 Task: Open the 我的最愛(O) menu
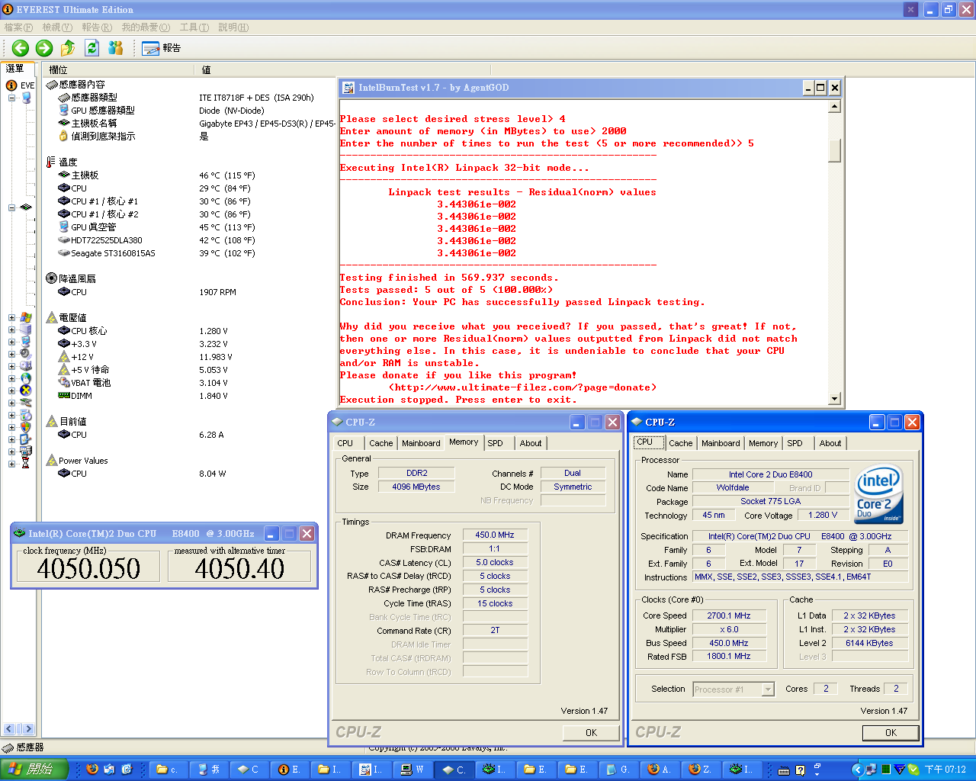point(146,27)
